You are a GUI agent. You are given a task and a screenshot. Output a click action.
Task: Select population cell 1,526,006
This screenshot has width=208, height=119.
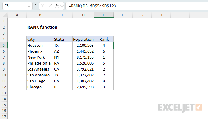coord(83,63)
